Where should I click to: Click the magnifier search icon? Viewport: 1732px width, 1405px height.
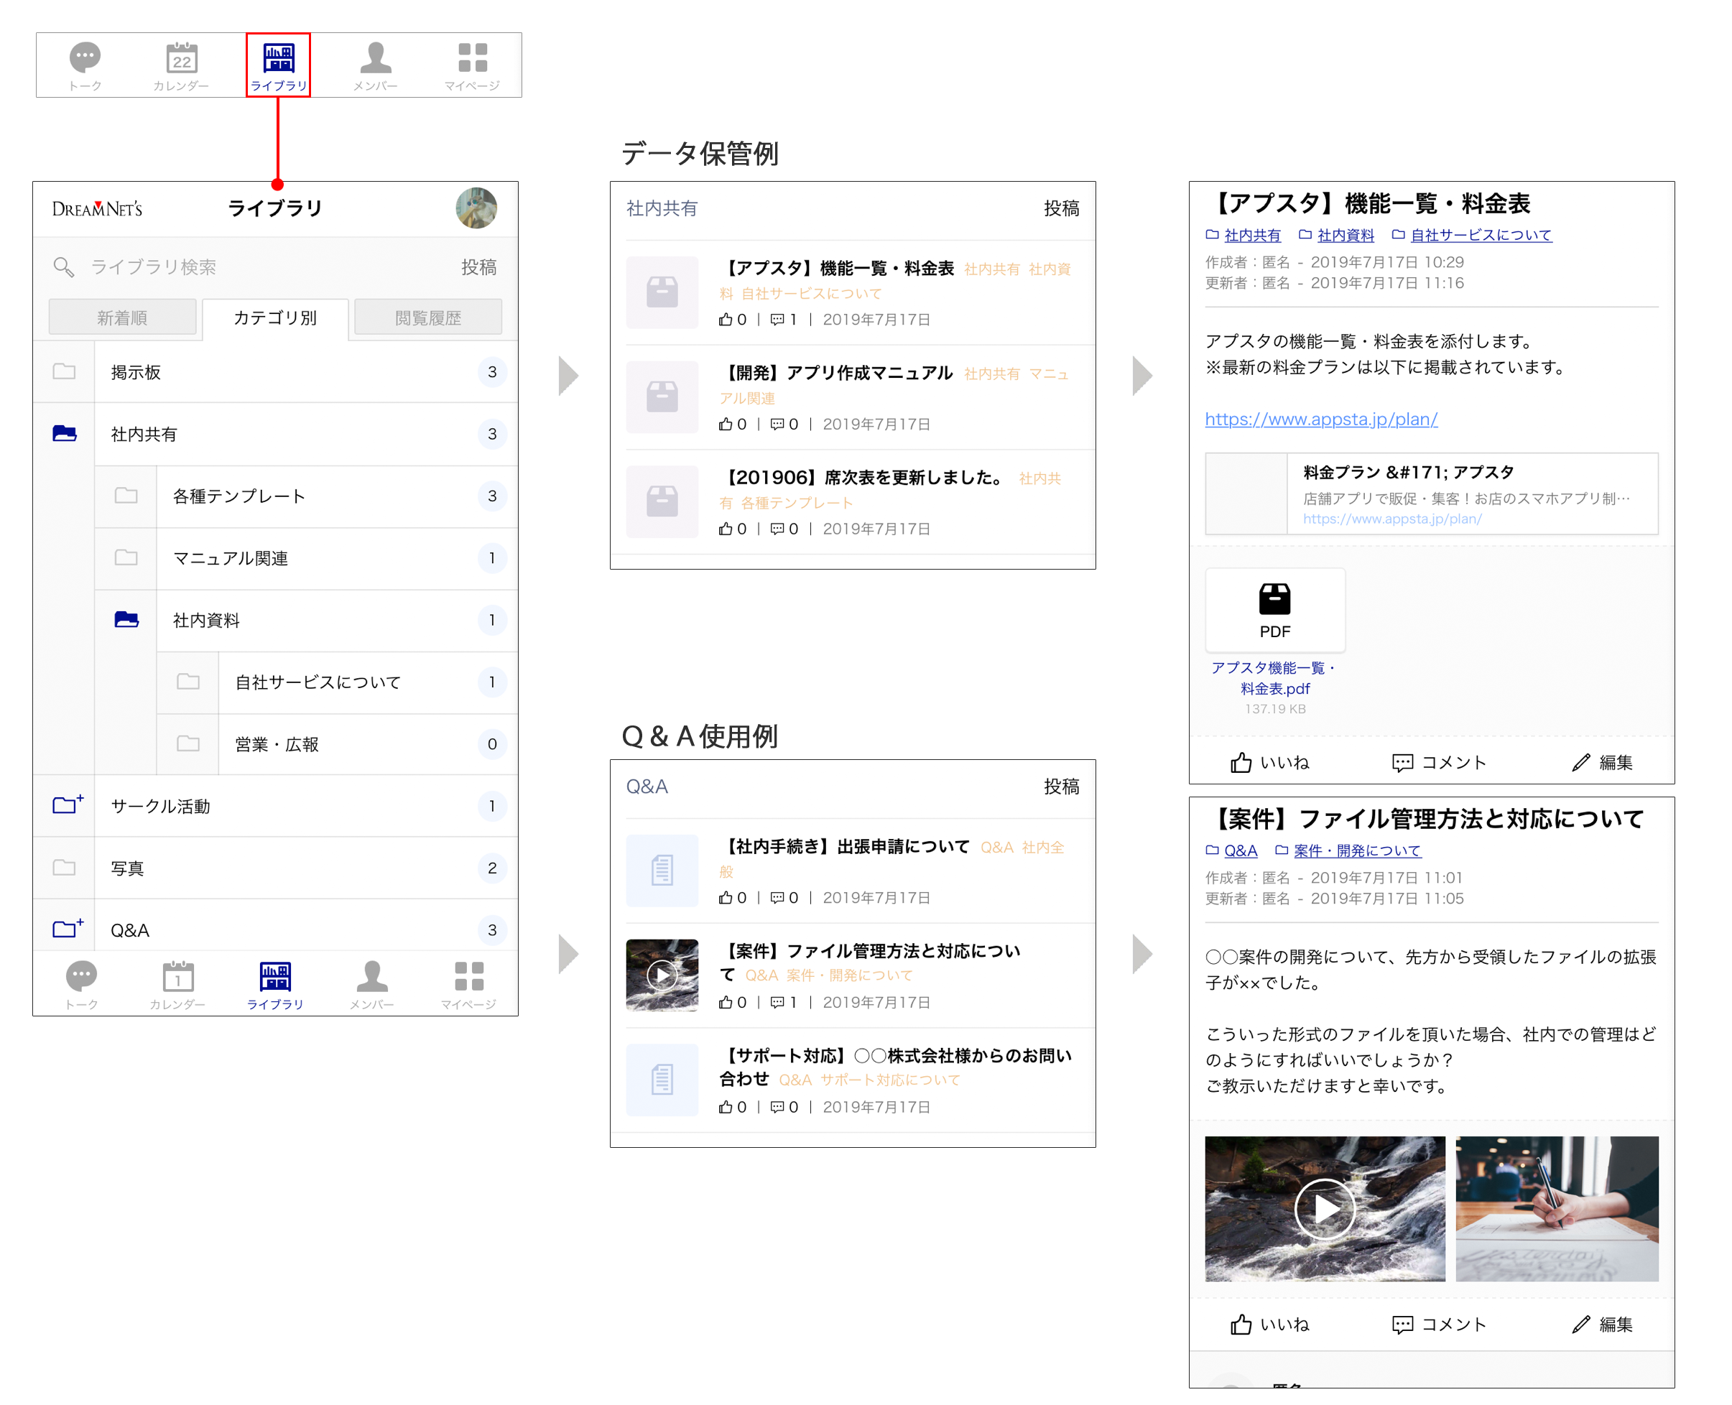click(63, 267)
